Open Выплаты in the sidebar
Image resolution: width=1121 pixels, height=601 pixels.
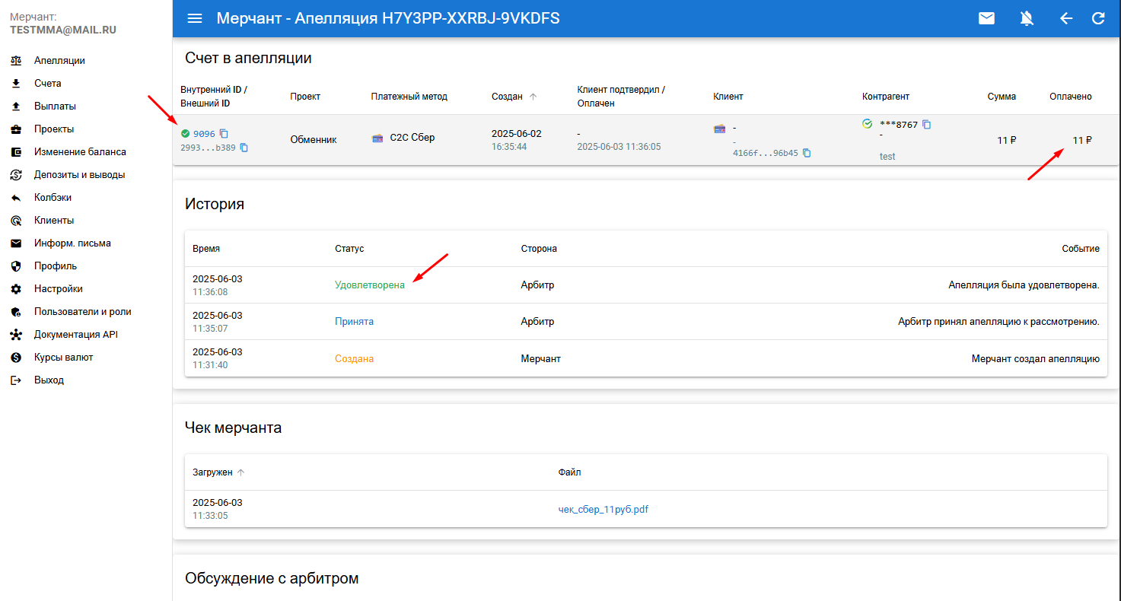55,107
